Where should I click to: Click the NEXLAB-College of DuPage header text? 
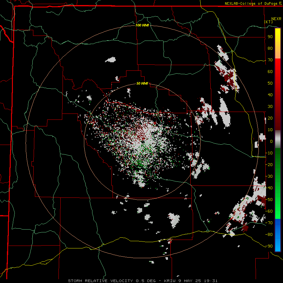click(x=253, y=3)
